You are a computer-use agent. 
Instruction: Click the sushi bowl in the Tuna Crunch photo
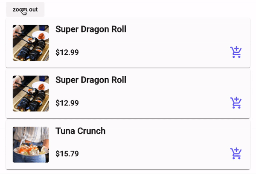(30, 151)
